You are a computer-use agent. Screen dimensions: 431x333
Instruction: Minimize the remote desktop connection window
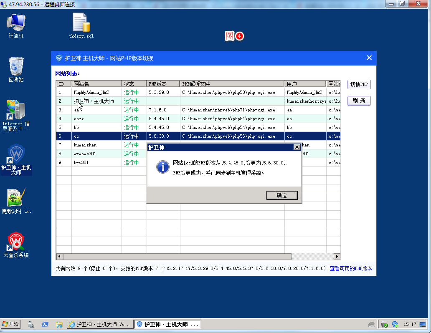pos(391,4)
